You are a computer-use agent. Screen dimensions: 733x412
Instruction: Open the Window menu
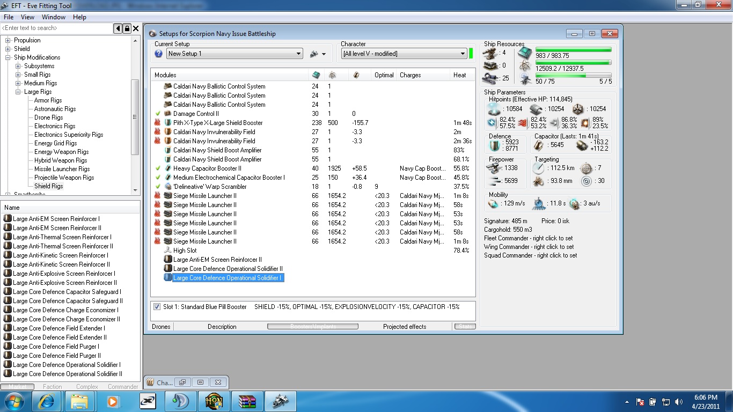[x=54, y=17]
